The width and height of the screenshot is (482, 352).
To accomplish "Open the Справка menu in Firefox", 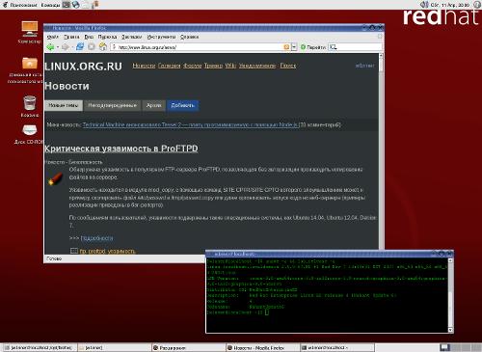I will pyautogui.click(x=189, y=37).
